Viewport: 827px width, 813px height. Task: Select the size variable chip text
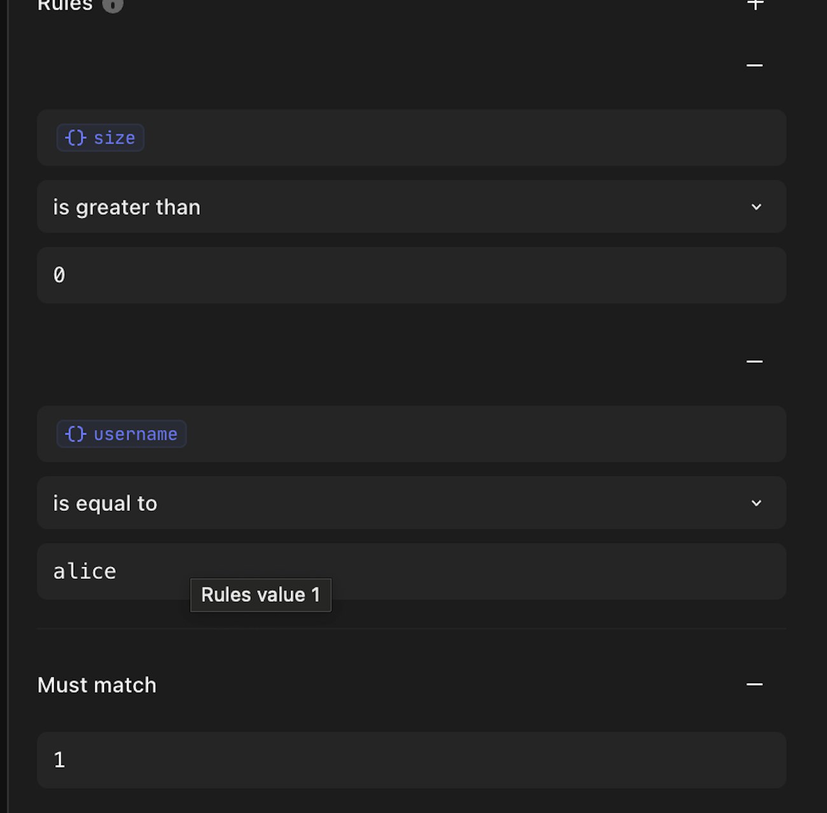click(115, 138)
